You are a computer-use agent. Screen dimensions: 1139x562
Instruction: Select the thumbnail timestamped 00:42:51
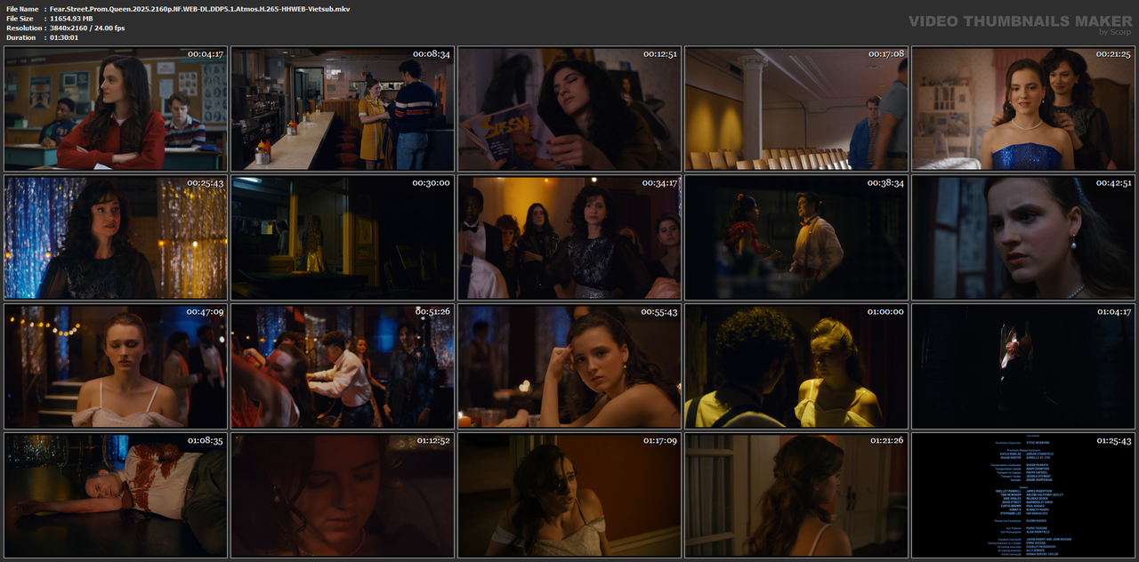pyautogui.click(x=1023, y=237)
